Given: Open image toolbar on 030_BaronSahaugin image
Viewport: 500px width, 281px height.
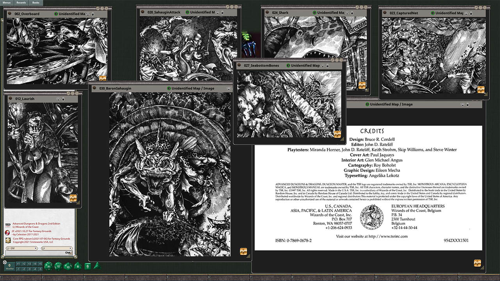Looking at the screenshot, I should click(243, 251).
